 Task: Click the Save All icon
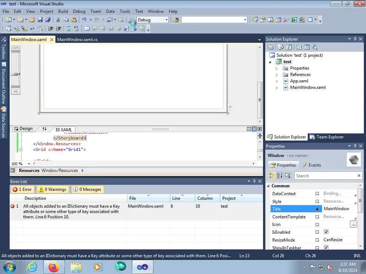[x=48, y=20]
